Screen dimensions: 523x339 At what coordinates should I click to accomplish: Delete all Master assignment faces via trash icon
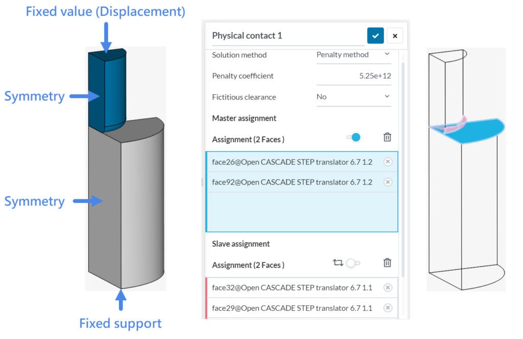pyautogui.click(x=387, y=137)
